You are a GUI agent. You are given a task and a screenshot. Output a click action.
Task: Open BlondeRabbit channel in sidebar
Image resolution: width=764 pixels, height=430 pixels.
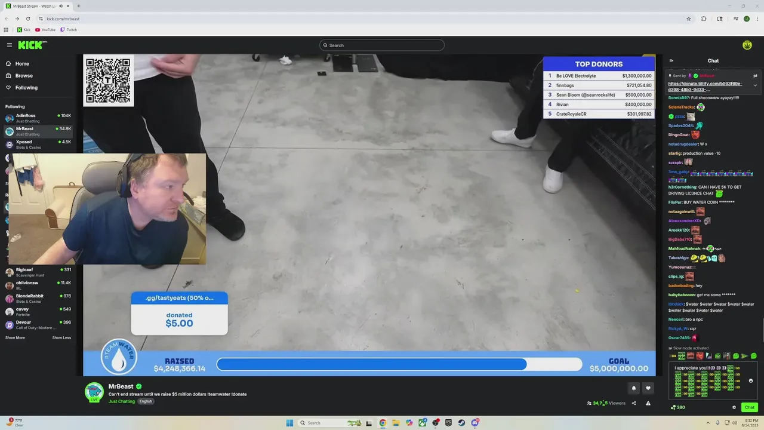tap(38, 299)
